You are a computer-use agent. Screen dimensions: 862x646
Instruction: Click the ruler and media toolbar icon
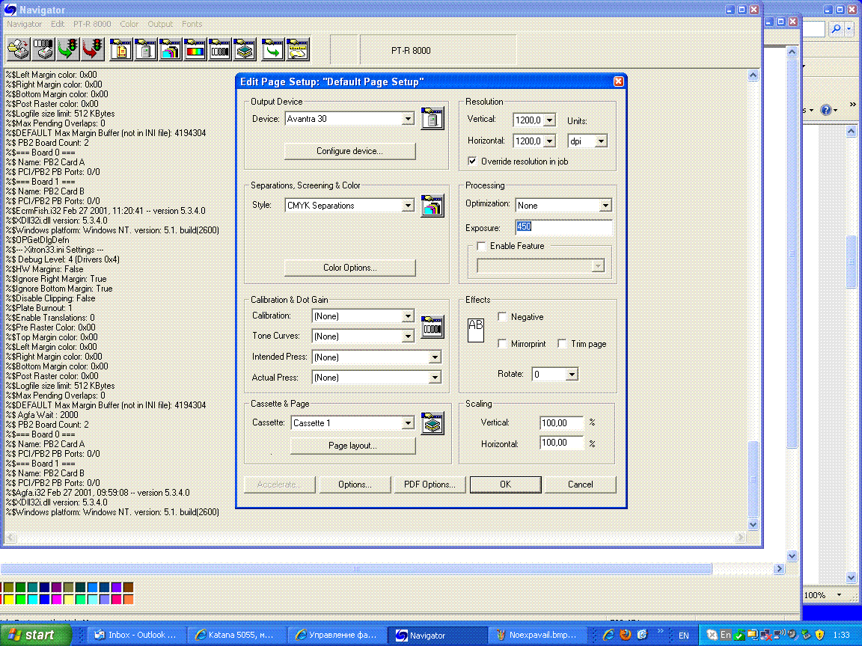pos(297,49)
